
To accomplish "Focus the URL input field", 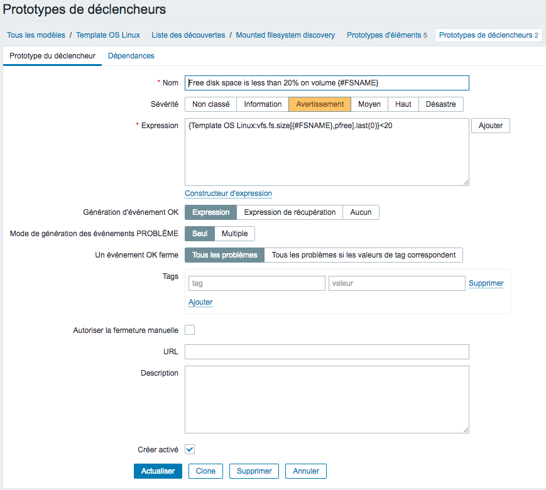I will pos(327,352).
